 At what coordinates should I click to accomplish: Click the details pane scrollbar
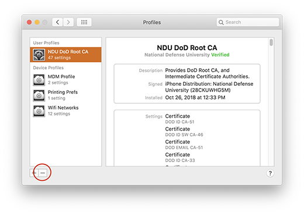271,43
